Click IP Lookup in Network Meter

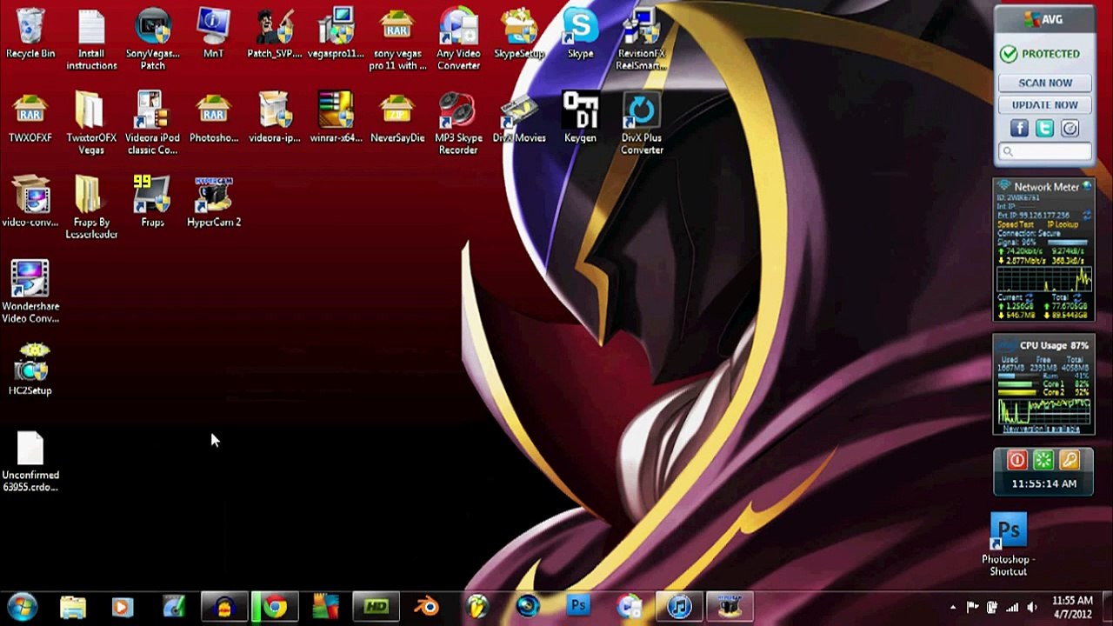[1063, 224]
